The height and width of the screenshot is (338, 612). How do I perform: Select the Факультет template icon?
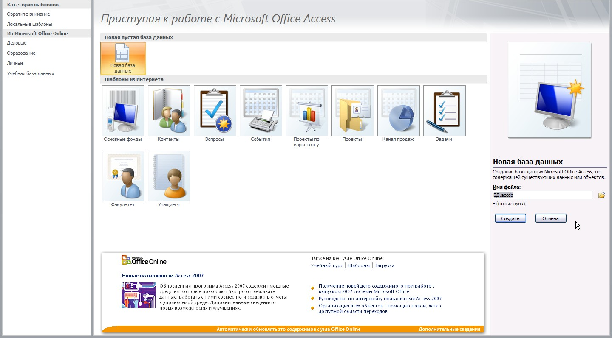[123, 176]
